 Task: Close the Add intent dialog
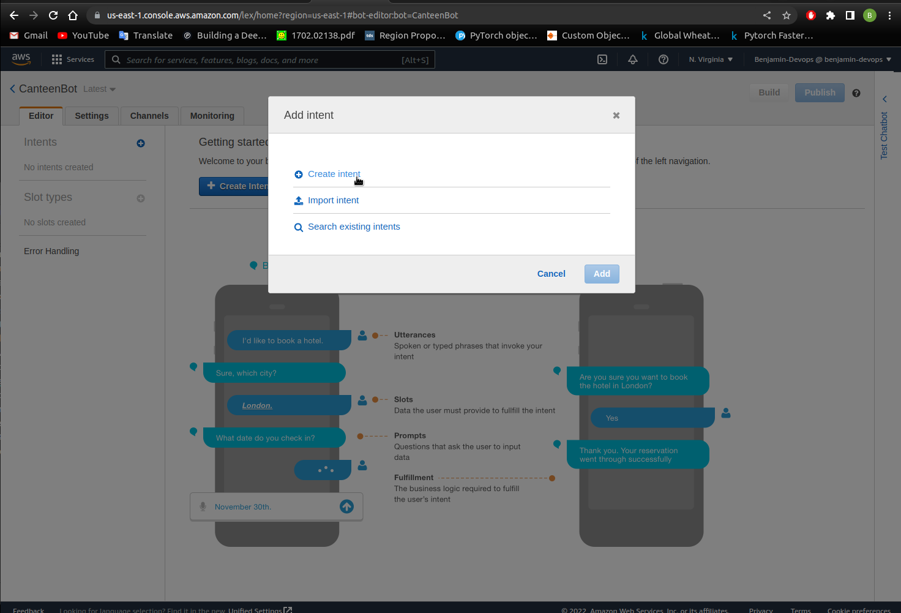616,115
